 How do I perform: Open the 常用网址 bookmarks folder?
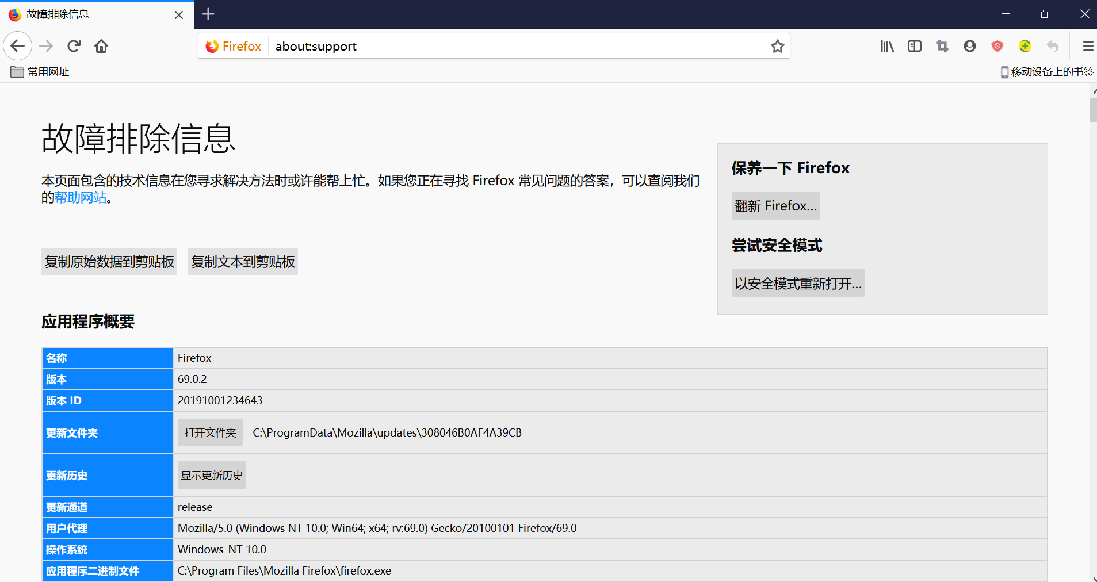point(40,72)
